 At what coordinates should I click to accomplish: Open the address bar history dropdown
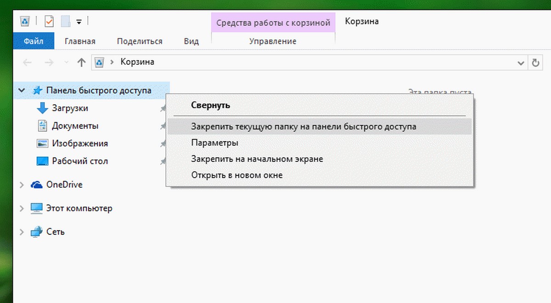click(x=521, y=63)
